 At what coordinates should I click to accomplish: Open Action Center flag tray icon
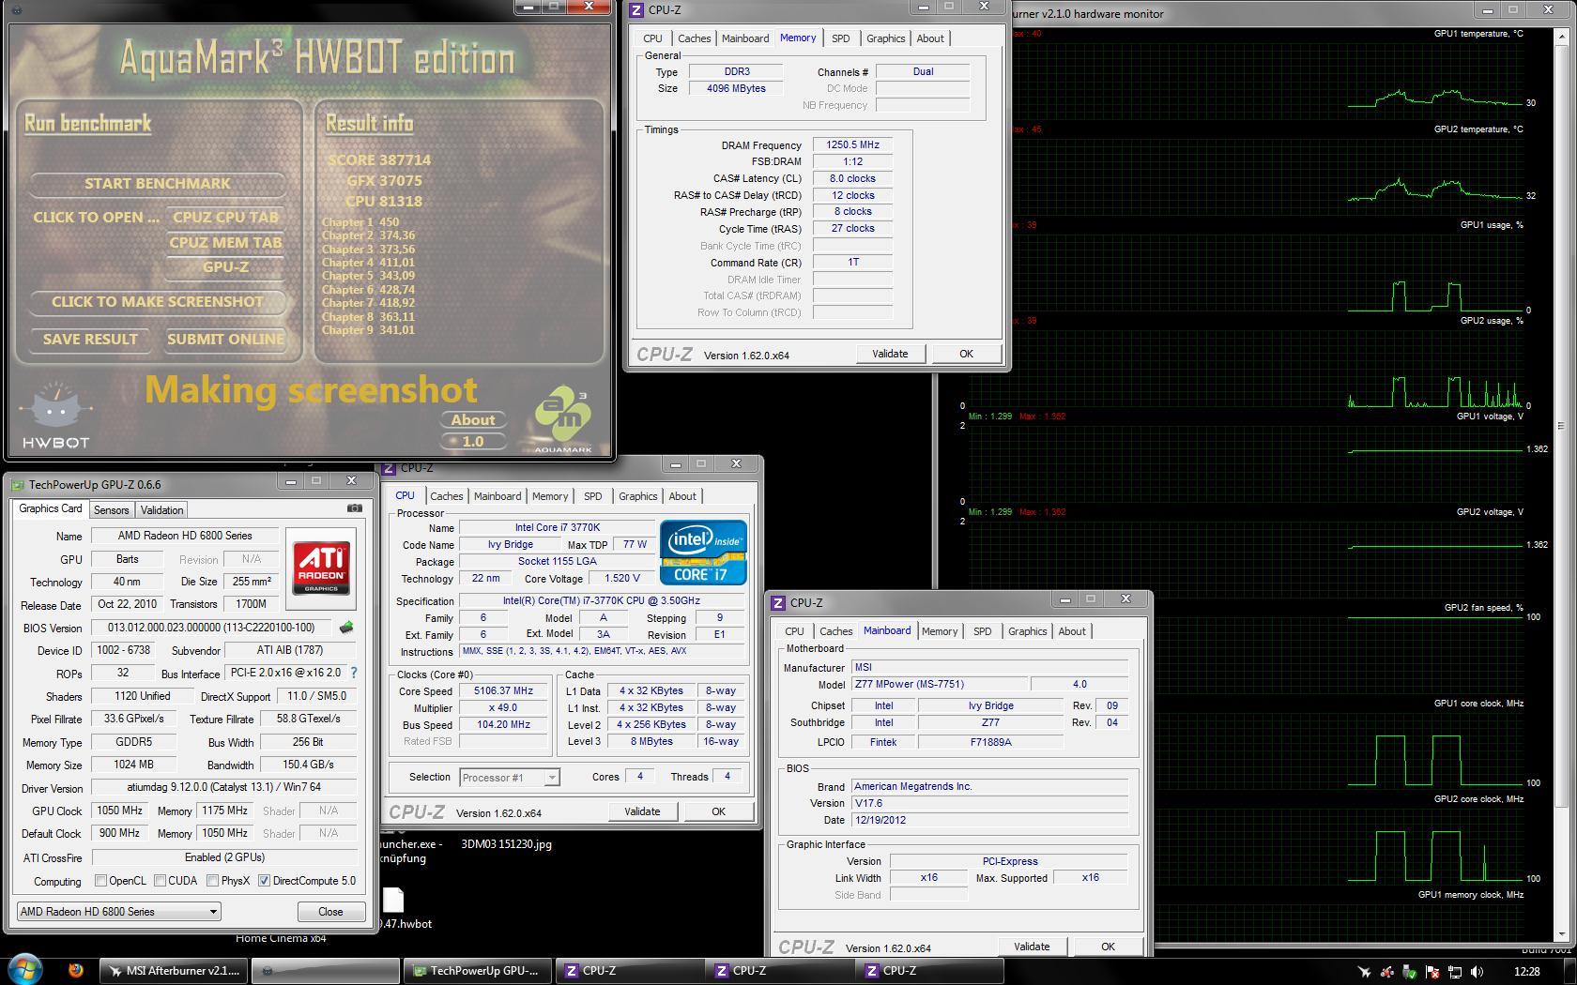coord(1432,972)
